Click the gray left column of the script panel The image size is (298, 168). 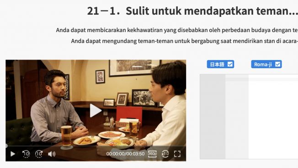[x=213, y=116]
